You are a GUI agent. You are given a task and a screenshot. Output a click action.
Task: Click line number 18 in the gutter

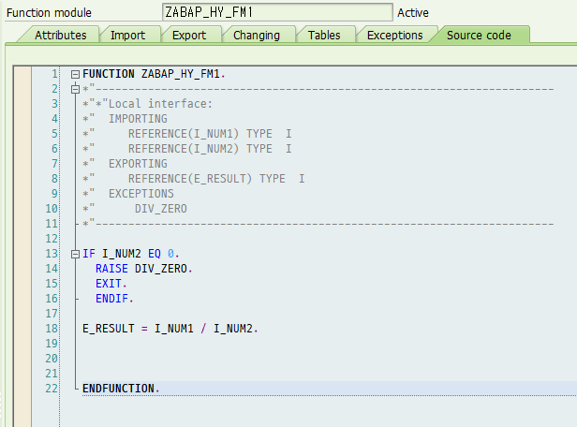(52, 329)
